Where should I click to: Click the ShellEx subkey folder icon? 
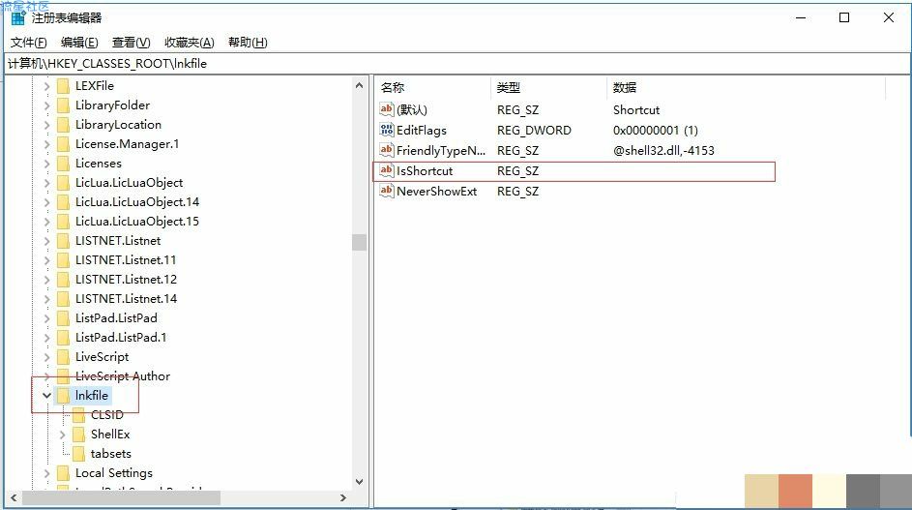[x=79, y=435]
